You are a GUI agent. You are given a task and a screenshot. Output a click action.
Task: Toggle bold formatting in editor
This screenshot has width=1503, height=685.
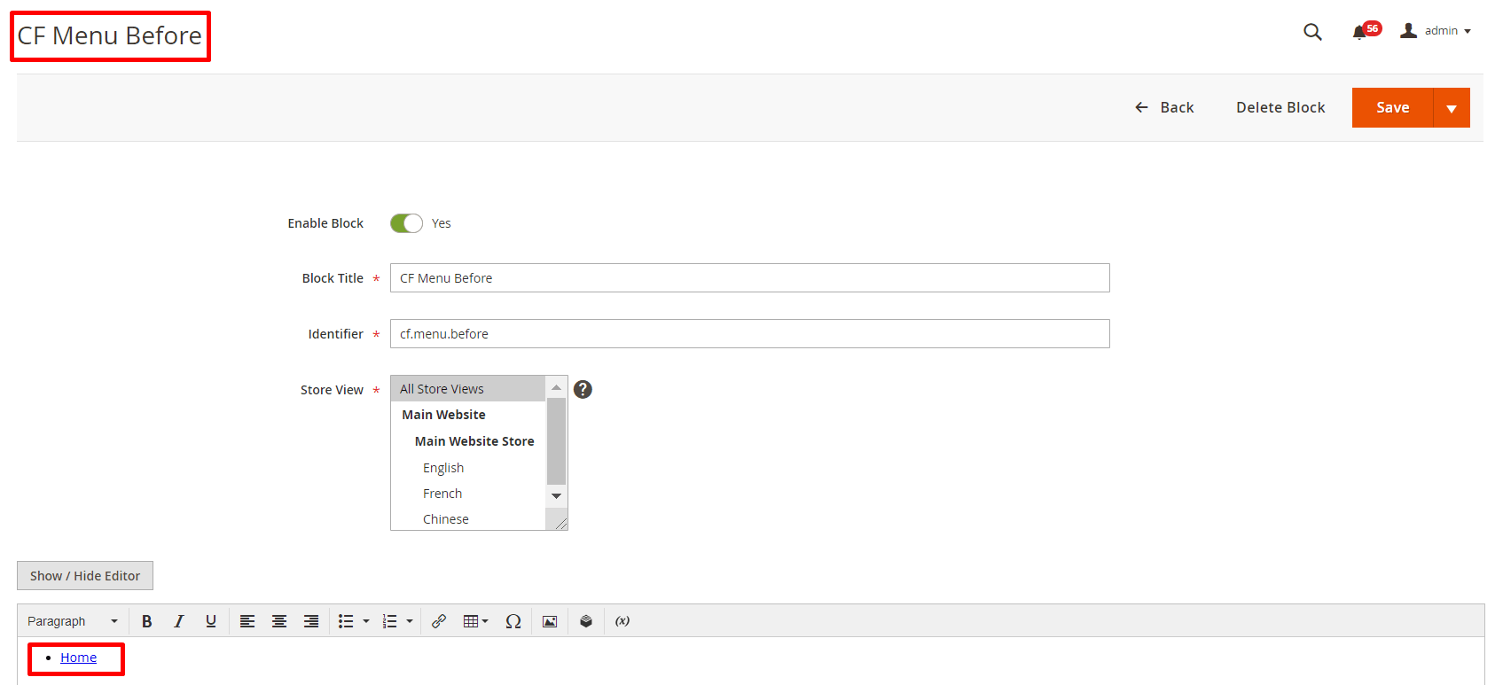tap(147, 621)
